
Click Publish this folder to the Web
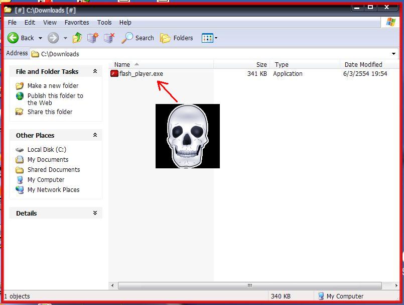[x=55, y=99]
